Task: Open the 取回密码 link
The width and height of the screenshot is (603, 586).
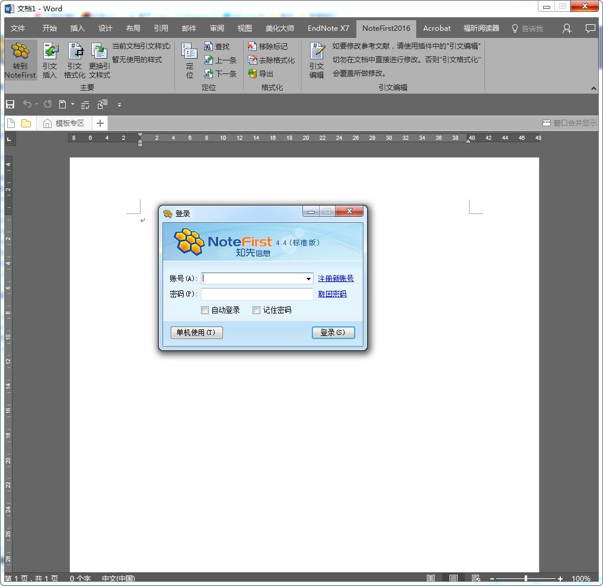Action: 332,294
